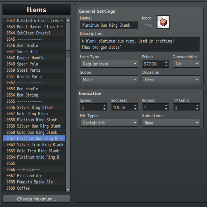The height and width of the screenshot is (207, 207).
Task: Select 0367 Fireband Ale in list
Action: [x=34, y=176]
